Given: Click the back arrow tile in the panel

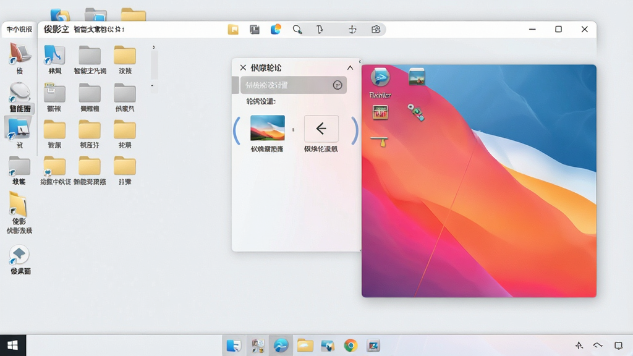Looking at the screenshot, I should pos(321,129).
